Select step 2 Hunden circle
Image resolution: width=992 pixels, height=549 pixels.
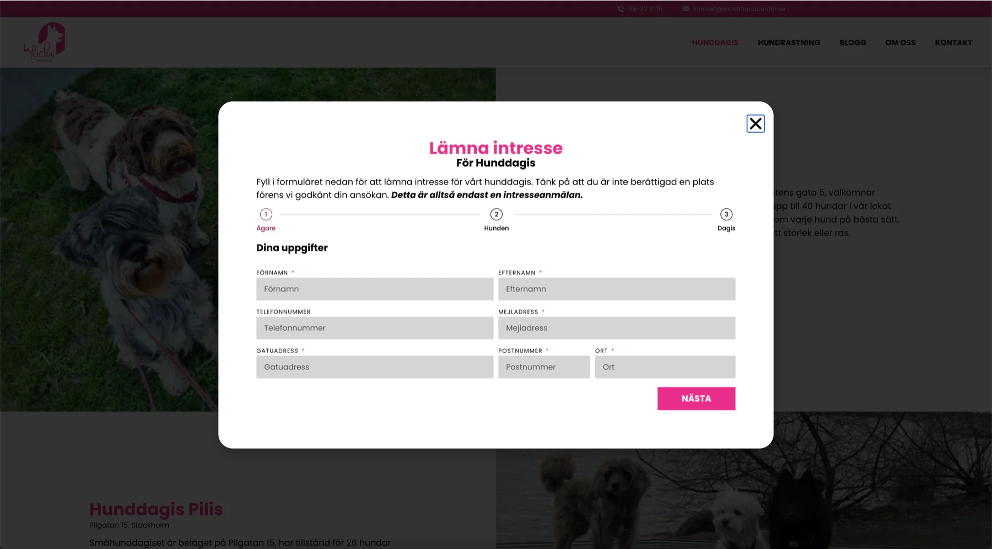point(497,214)
